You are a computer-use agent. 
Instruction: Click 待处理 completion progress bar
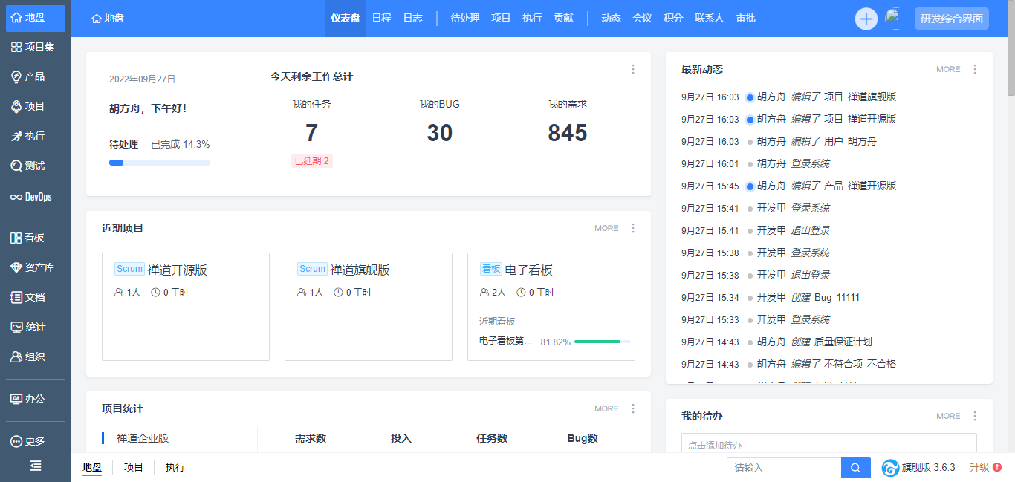click(160, 163)
